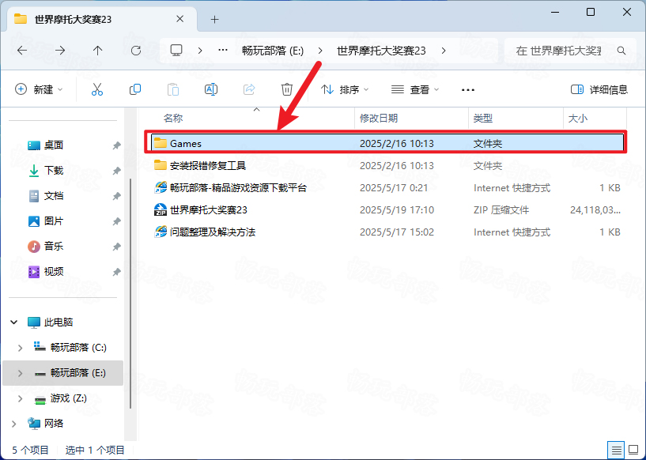Viewport: 646px width, 460px height.
Task: Select the Games folder
Action: point(386,143)
